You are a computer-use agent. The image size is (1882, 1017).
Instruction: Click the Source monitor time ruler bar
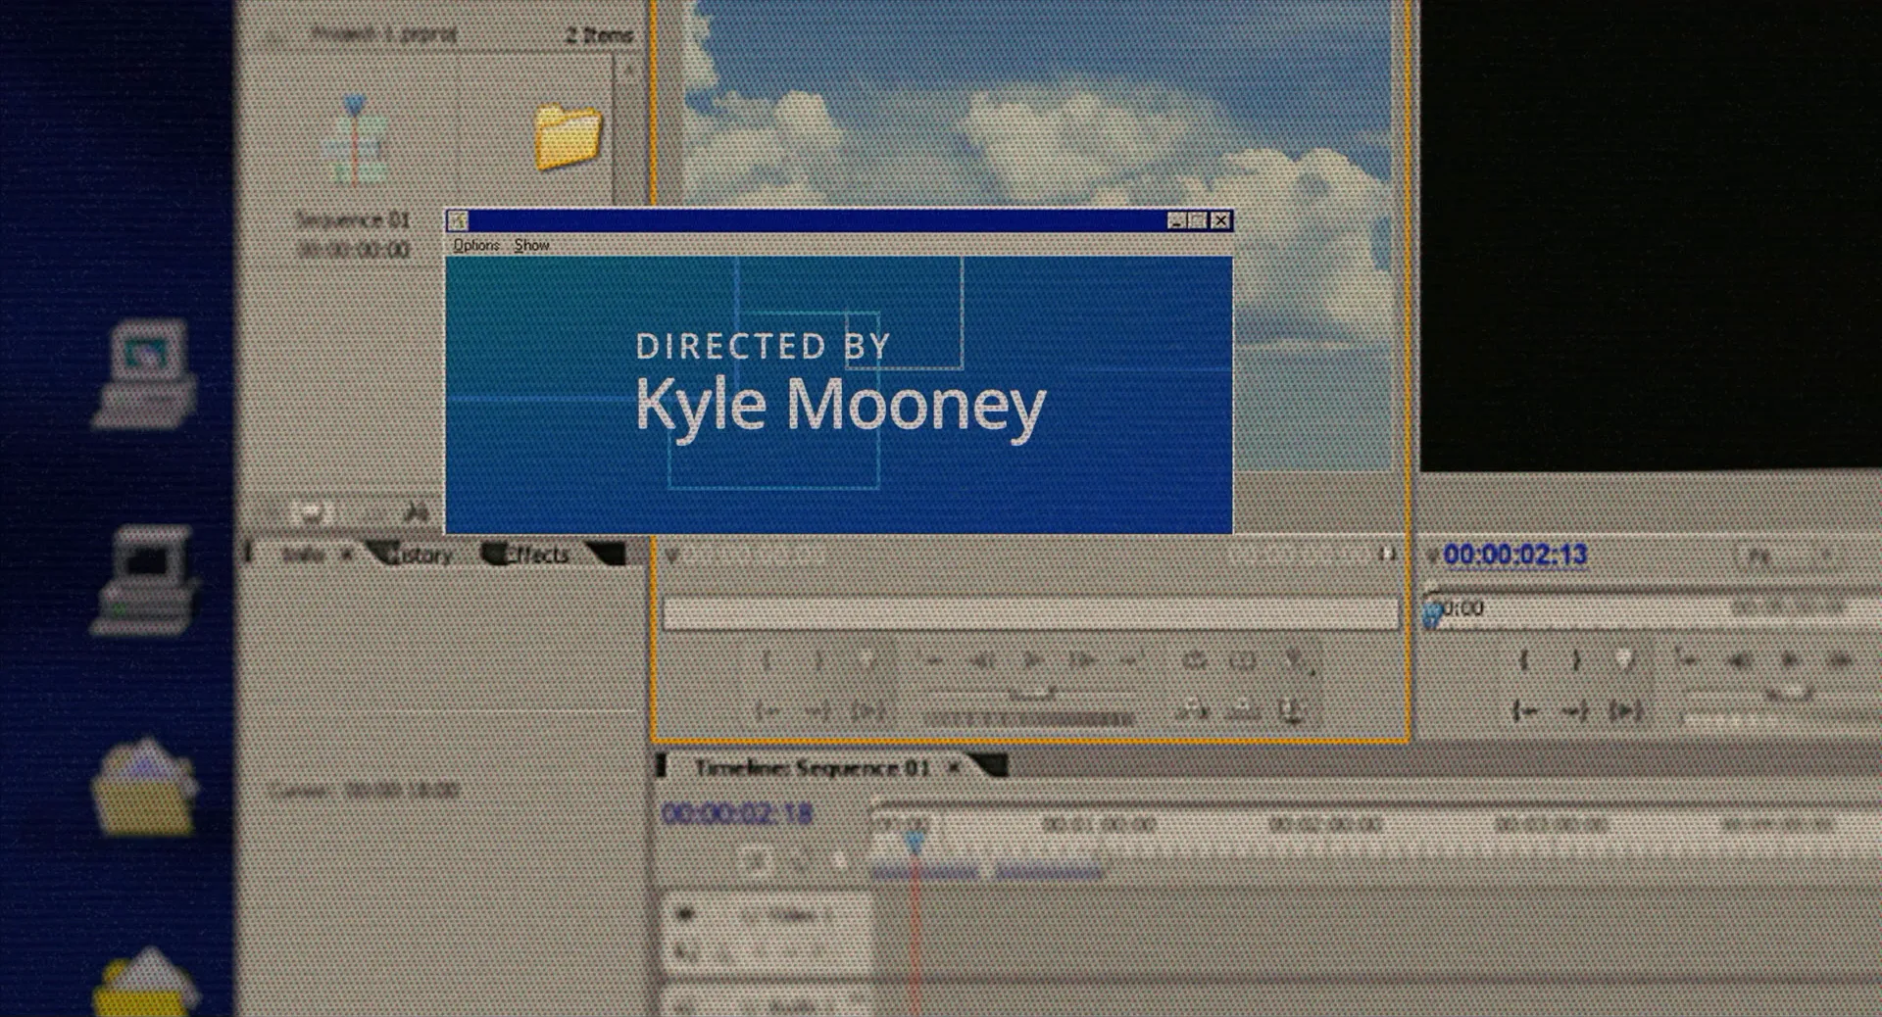click(x=1030, y=613)
